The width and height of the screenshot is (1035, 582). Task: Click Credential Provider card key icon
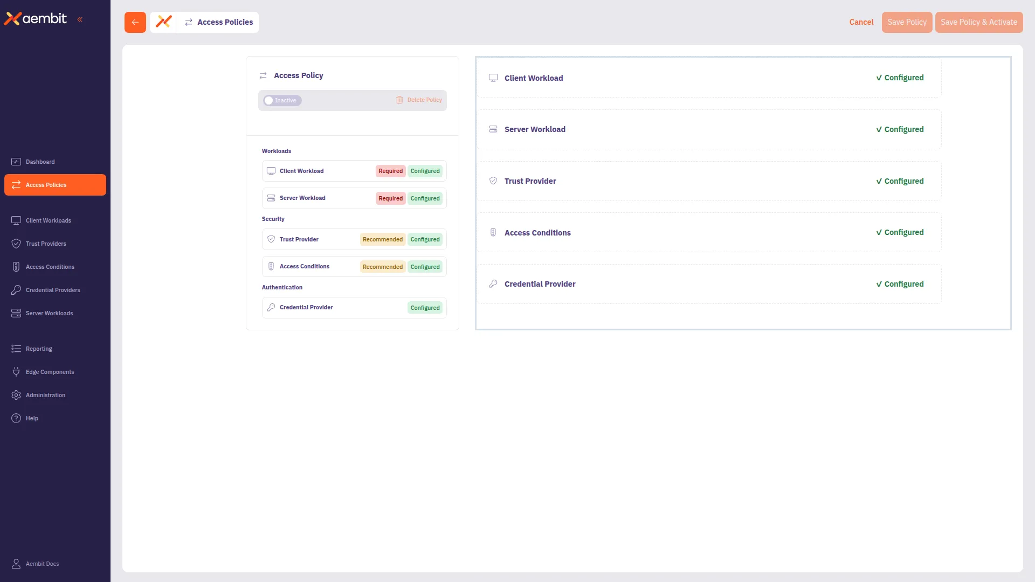tap(493, 284)
